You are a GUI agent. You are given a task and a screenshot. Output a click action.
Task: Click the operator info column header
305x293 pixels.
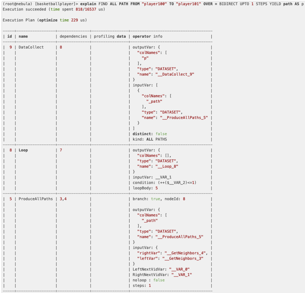147,36
